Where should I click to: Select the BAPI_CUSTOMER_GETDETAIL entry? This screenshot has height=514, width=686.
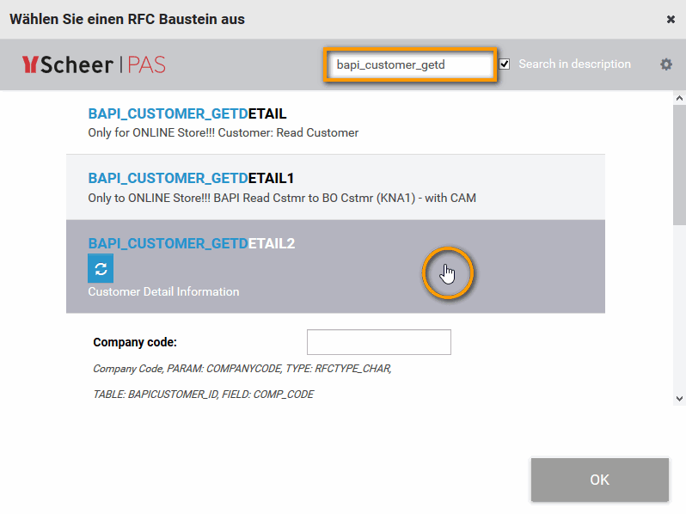pos(187,113)
